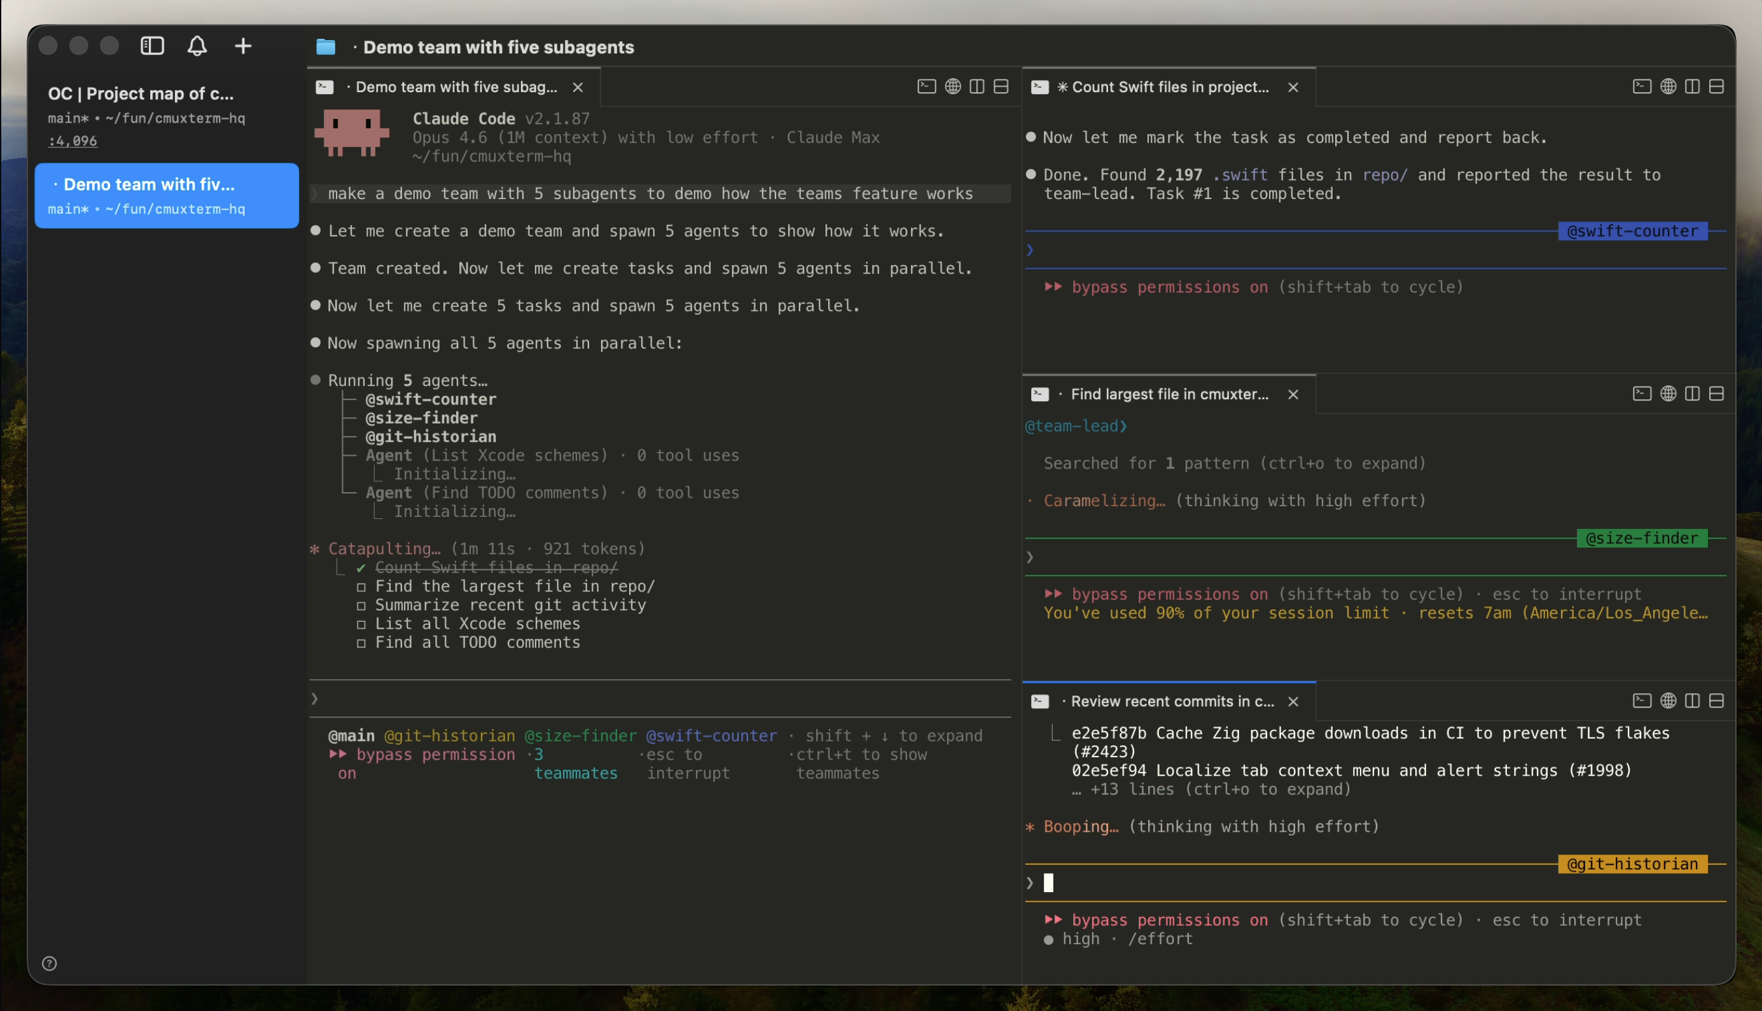This screenshot has height=1011, width=1762.
Task: Select 'Review recent commits' tab
Action: click(x=1172, y=701)
